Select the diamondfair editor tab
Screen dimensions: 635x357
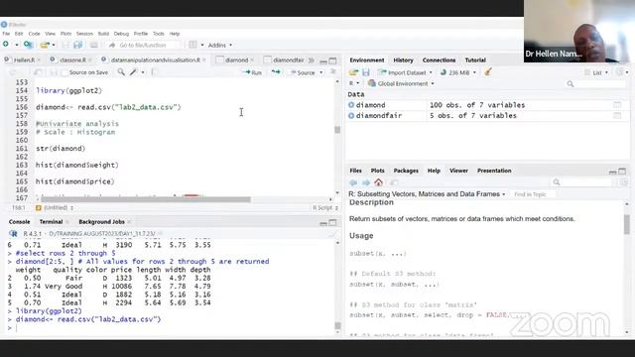point(289,59)
